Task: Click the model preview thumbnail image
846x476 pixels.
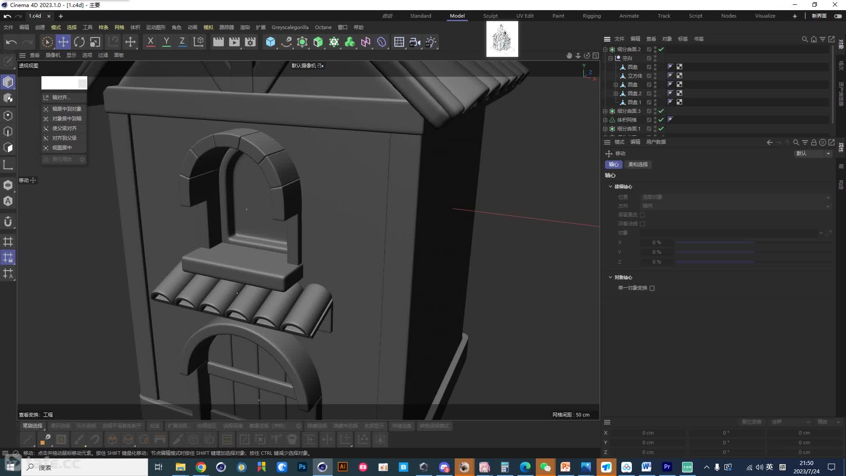Action: (x=502, y=39)
